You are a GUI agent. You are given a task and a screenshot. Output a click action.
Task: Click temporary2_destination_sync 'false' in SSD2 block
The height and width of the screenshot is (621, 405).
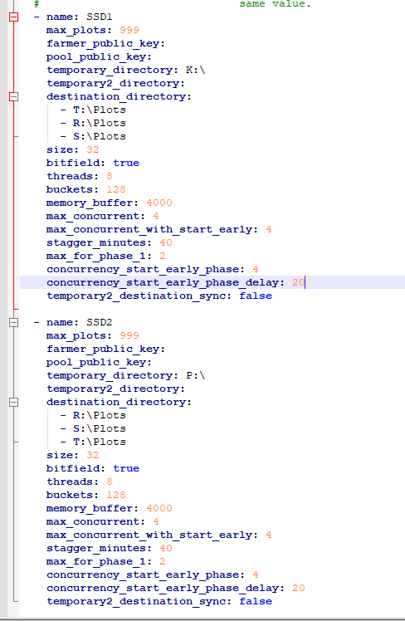256,602
